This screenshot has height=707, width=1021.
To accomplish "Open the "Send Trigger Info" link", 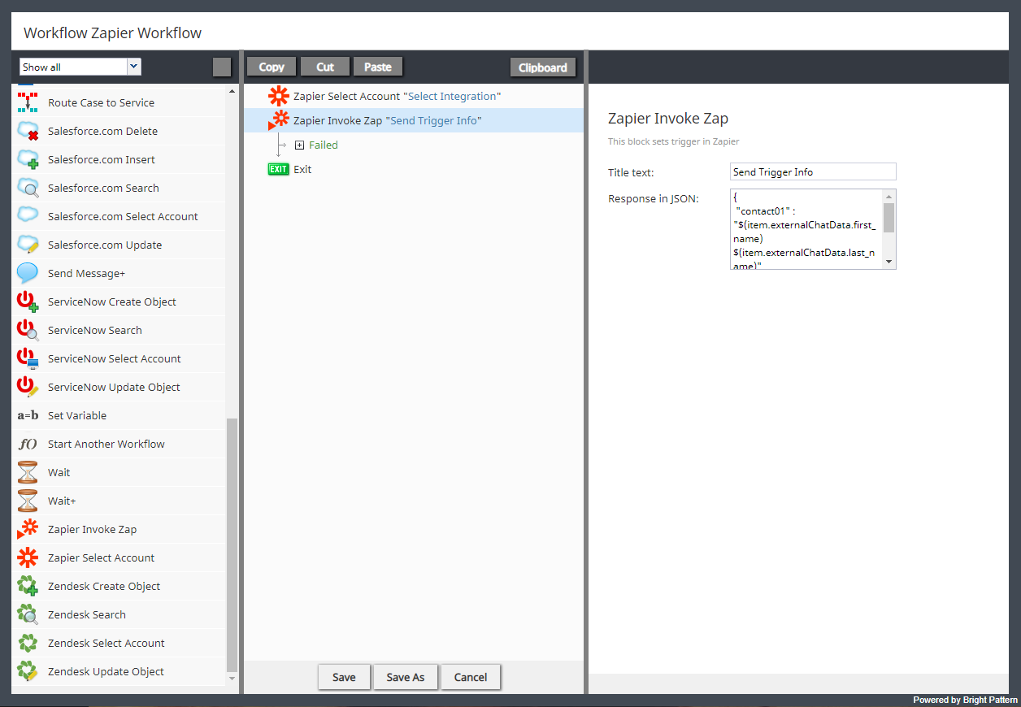I will [434, 120].
